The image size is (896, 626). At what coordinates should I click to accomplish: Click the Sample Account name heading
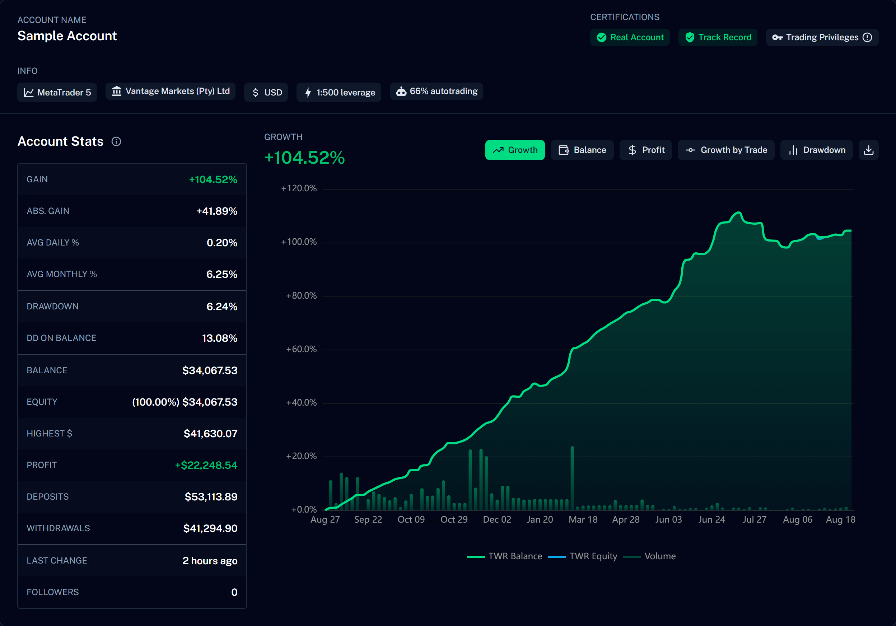[x=67, y=36]
